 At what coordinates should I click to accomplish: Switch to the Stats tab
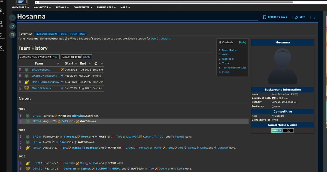pyautogui.click(x=64, y=34)
